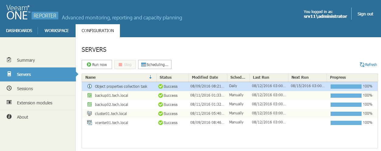Click the Extension modules icon
Image resolution: width=381 pixels, height=151 pixels.
[9, 103]
